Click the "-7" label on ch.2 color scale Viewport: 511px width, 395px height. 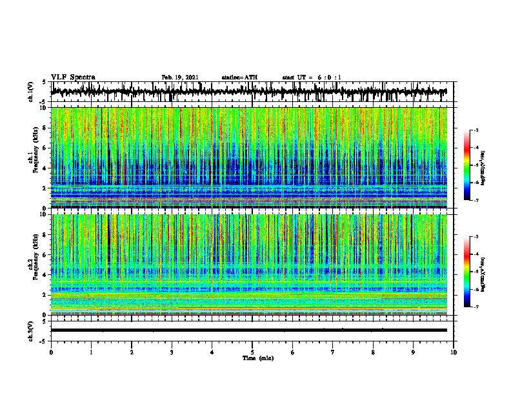[x=476, y=307]
